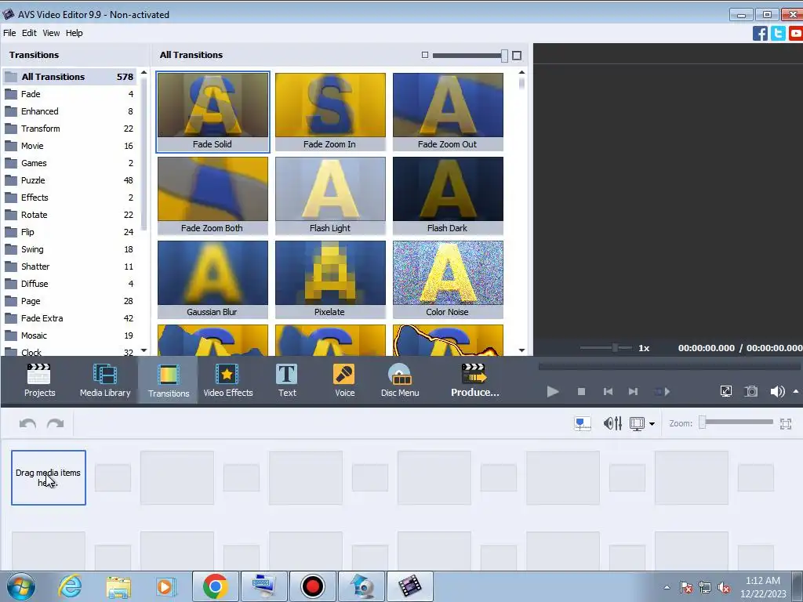Screen dimensions: 803x602
Task: Open the audio mixer icon
Action: click(x=612, y=423)
